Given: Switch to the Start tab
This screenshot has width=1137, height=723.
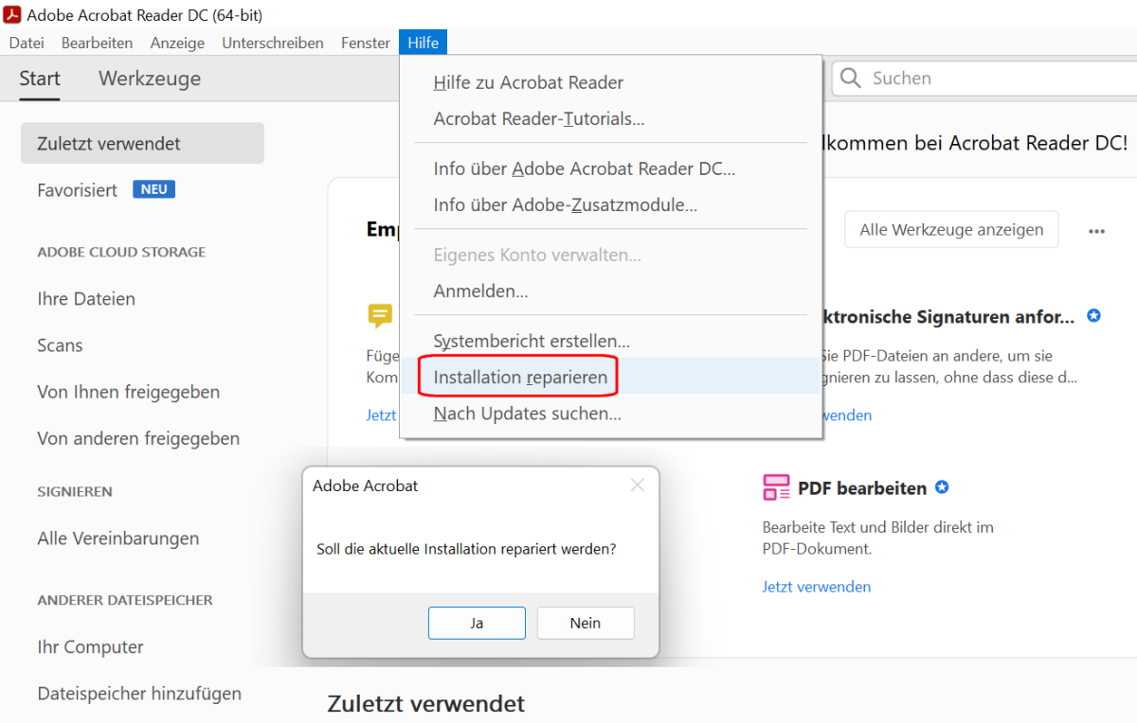Looking at the screenshot, I should click(x=40, y=79).
